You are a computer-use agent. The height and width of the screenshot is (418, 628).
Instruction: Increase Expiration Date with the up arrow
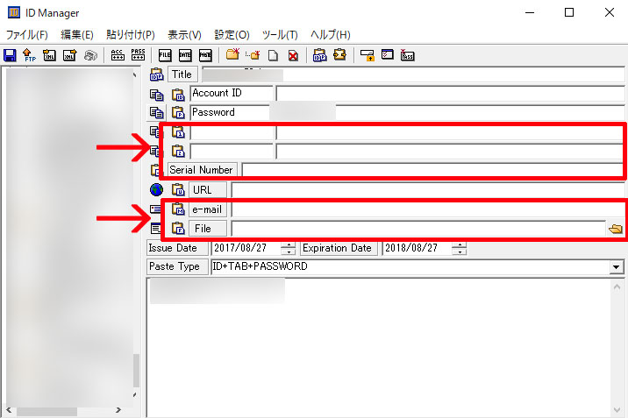coord(460,244)
